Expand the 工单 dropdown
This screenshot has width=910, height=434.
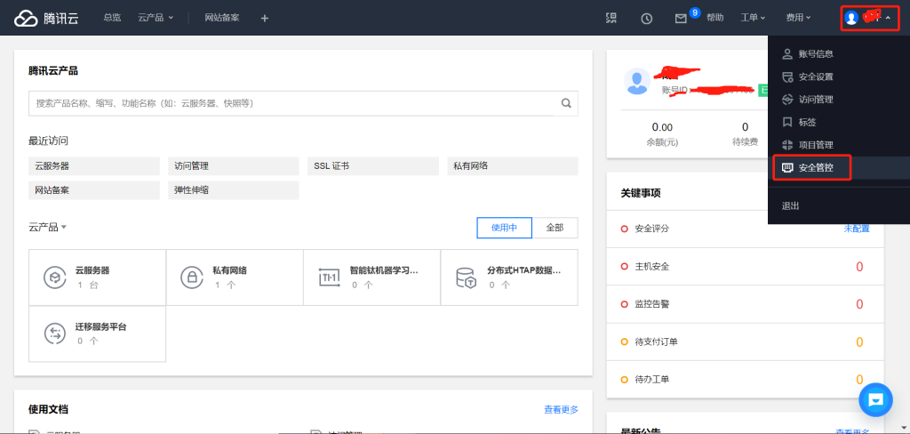[754, 18]
